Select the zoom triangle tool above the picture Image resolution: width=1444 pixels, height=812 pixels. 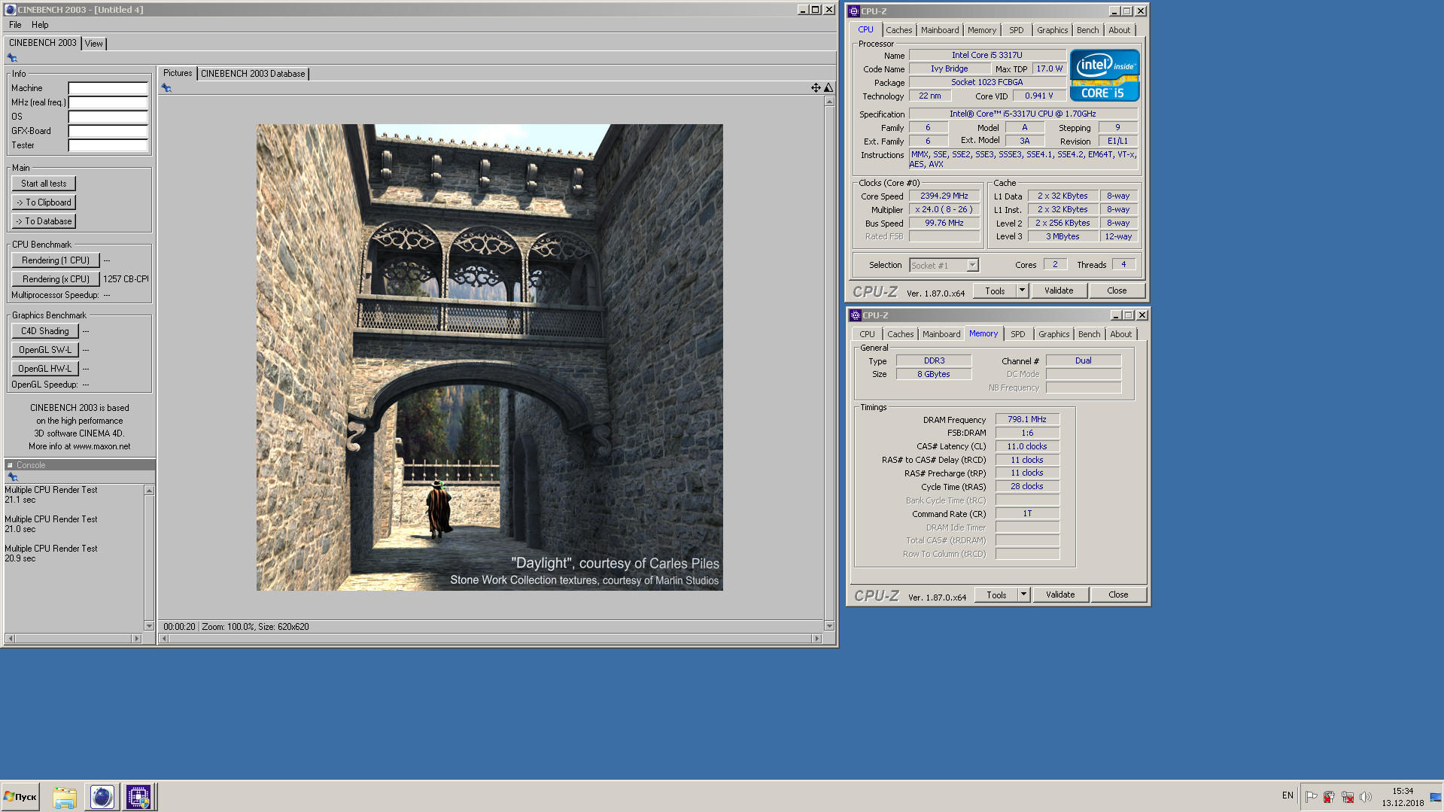pyautogui.click(x=828, y=88)
